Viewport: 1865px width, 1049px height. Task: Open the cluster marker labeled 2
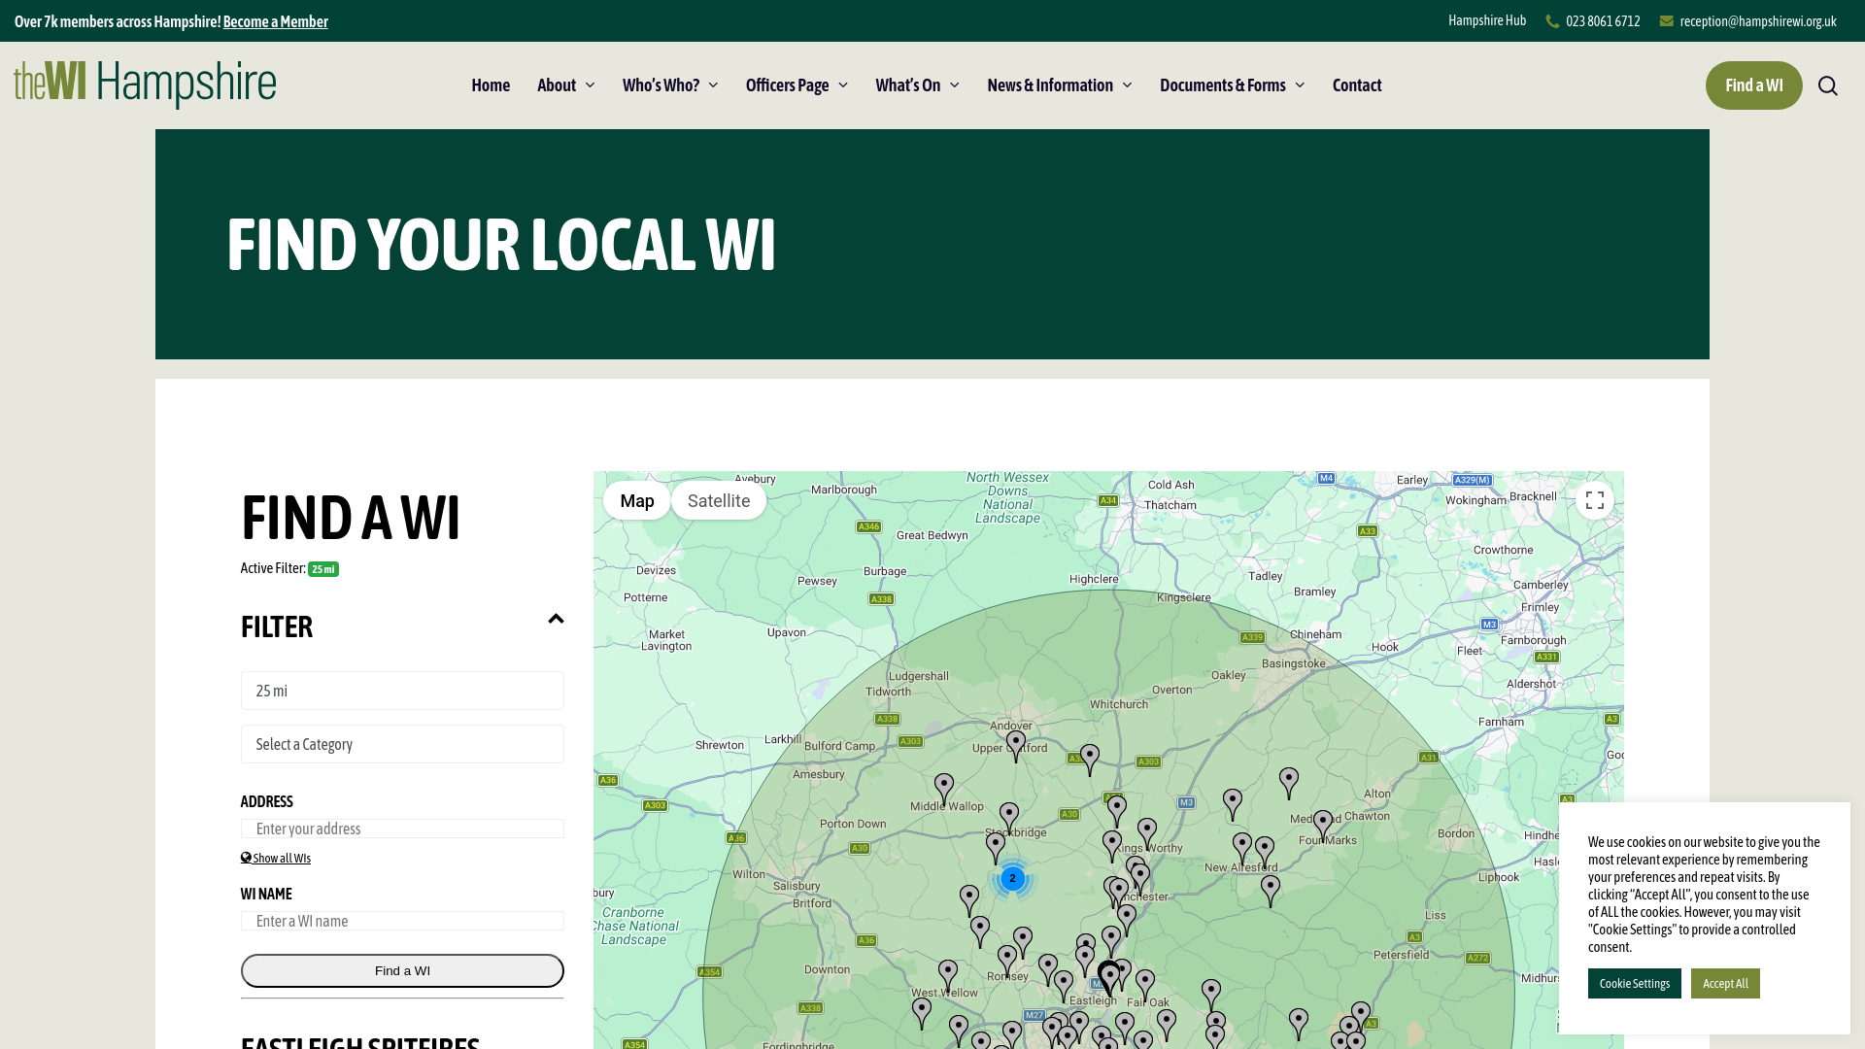pyautogui.click(x=1012, y=878)
